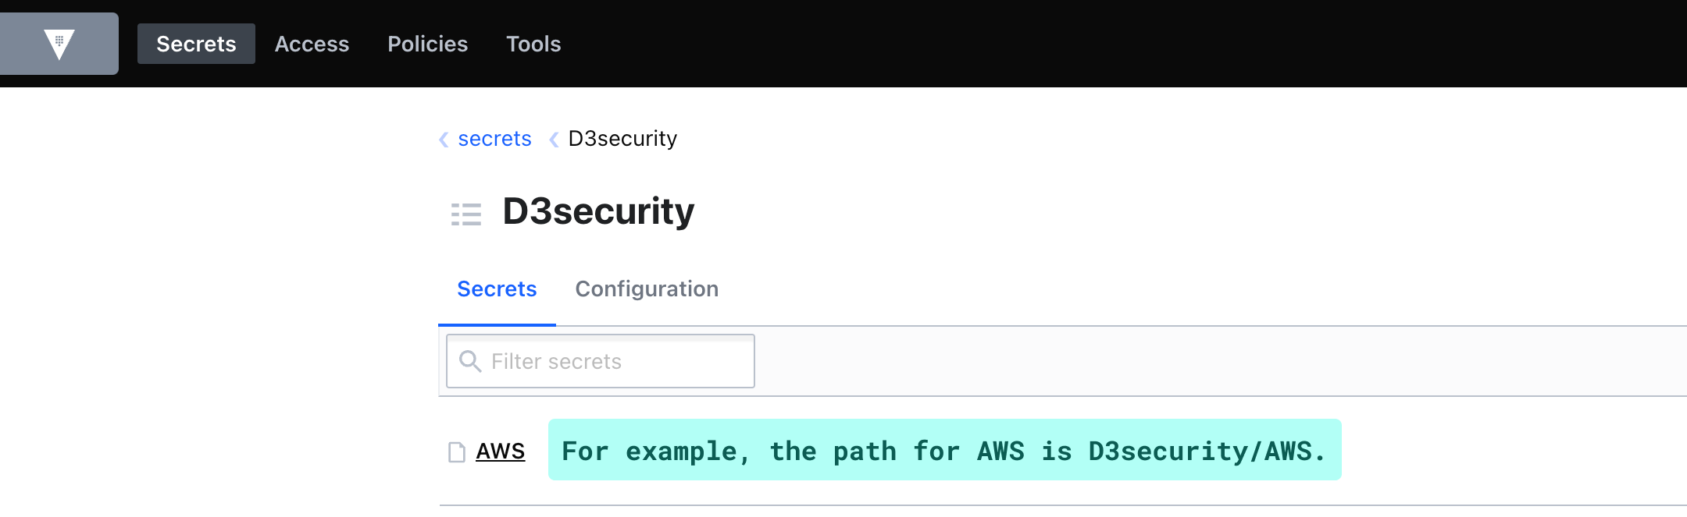
Task: Click the file icon next to AWS
Action: tap(457, 452)
